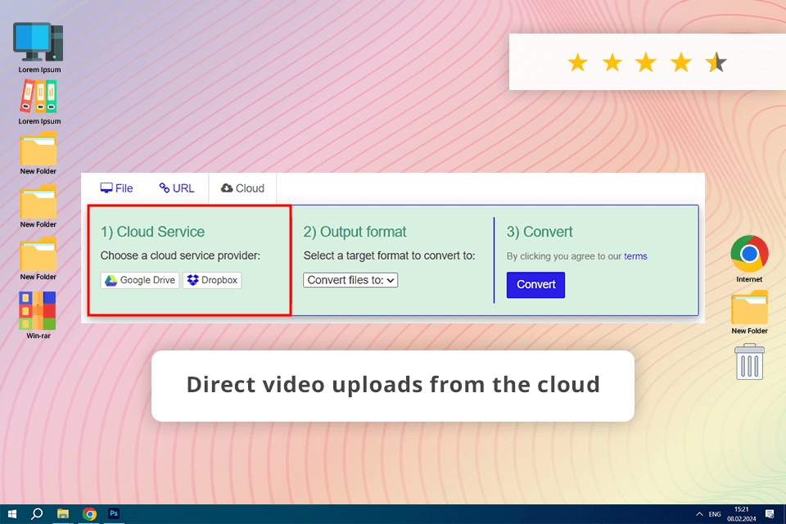Switch to the File tab

tap(116, 188)
